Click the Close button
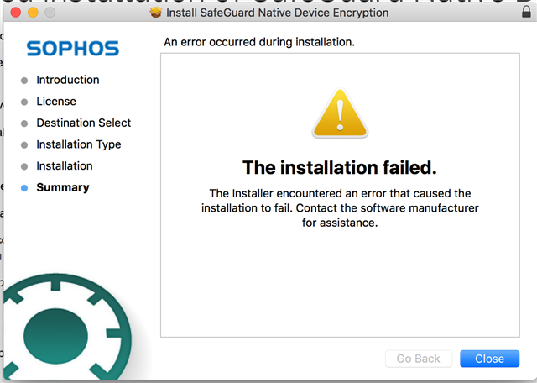The width and height of the screenshot is (537, 383). point(489,359)
